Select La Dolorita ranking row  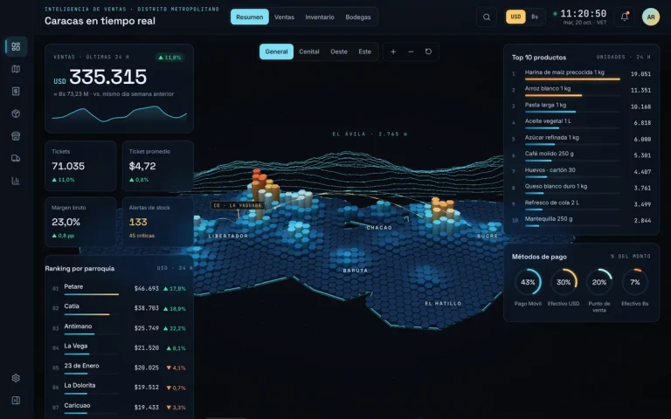pos(120,387)
